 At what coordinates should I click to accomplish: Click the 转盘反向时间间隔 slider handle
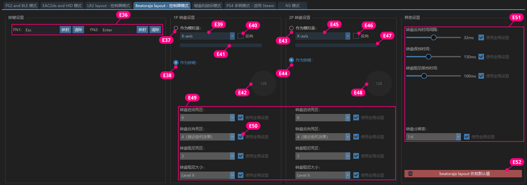coord(434,37)
